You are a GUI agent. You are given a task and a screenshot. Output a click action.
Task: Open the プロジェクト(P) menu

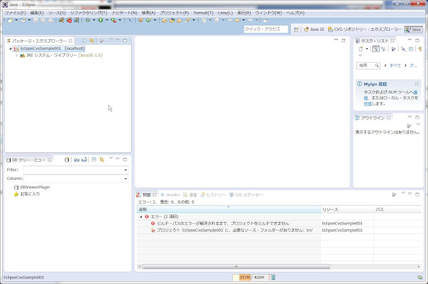pos(174,13)
